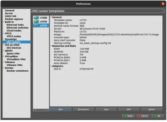Open the Docker containers page
The height and width of the screenshot is (122, 167).
coord(18,71)
